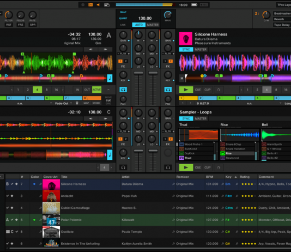Click Deck A blue musical note keylock icon
The height and width of the screenshot is (252, 291).
click(x=110, y=78)
